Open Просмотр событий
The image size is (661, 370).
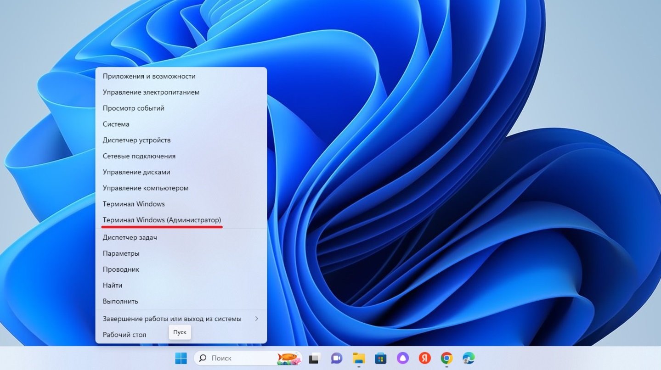tap(181, 108)
